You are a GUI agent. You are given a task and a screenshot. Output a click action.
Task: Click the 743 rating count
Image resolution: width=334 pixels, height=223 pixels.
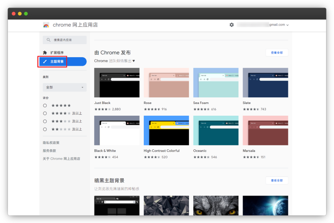(x=263, y=109)
